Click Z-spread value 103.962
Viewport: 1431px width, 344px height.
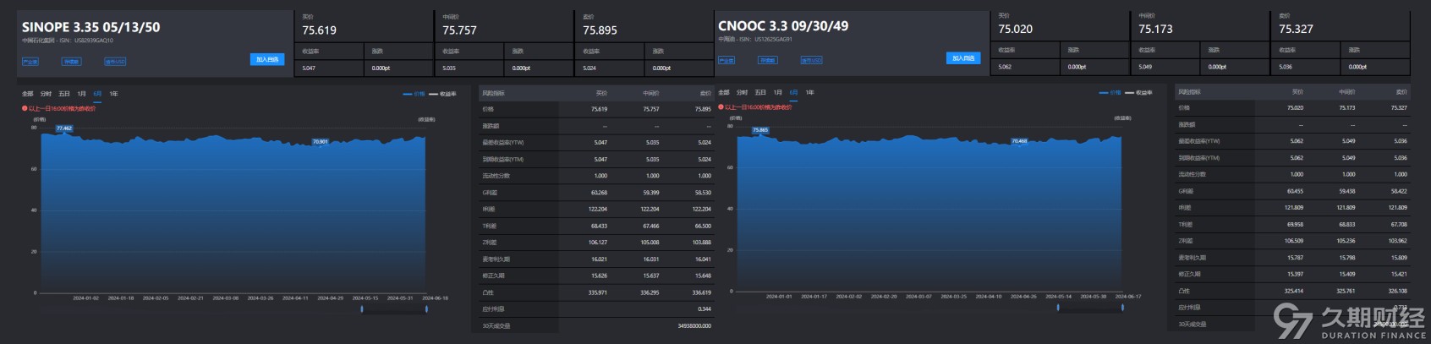pyautogui.click(x=1398, y=241)
